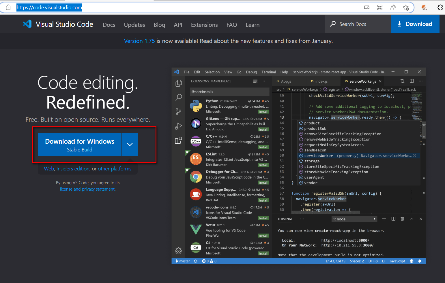Click the Visual Studio Code logo icon
Screen dimensions: 445x283
[x=27, y=24]
